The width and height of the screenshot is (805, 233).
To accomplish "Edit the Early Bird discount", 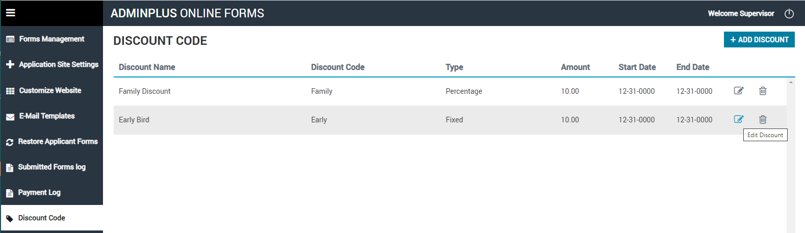I will [x=739, y=119].
